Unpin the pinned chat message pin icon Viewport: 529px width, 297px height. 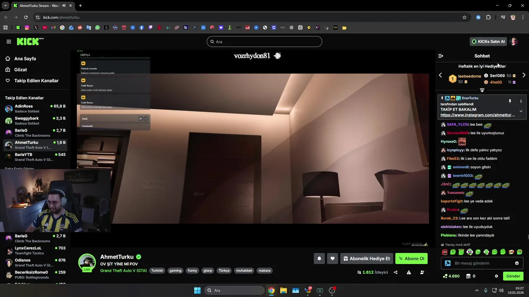510,101
